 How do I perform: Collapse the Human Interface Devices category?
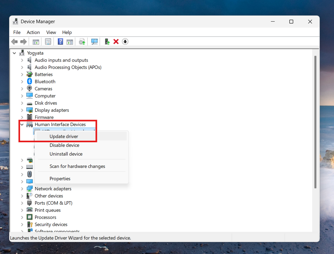click(22, 124)
